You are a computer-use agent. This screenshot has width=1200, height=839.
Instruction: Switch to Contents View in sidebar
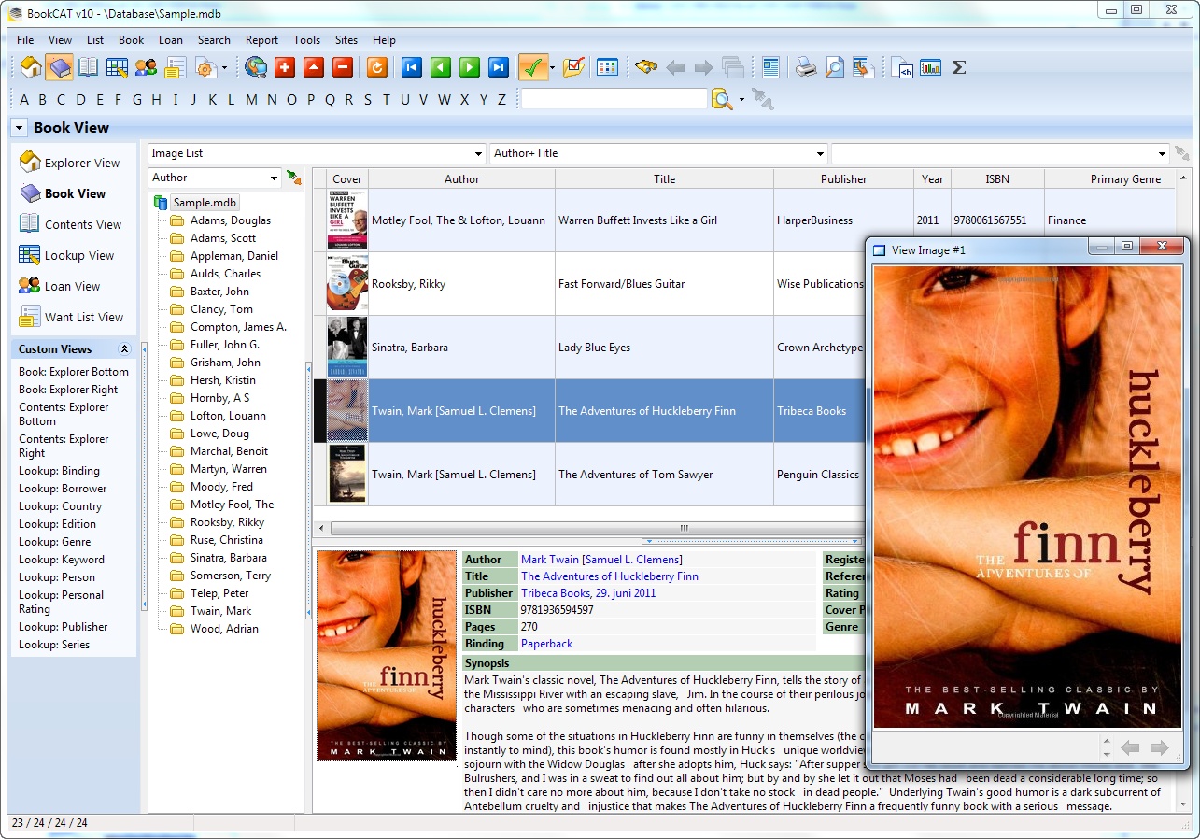71,224
